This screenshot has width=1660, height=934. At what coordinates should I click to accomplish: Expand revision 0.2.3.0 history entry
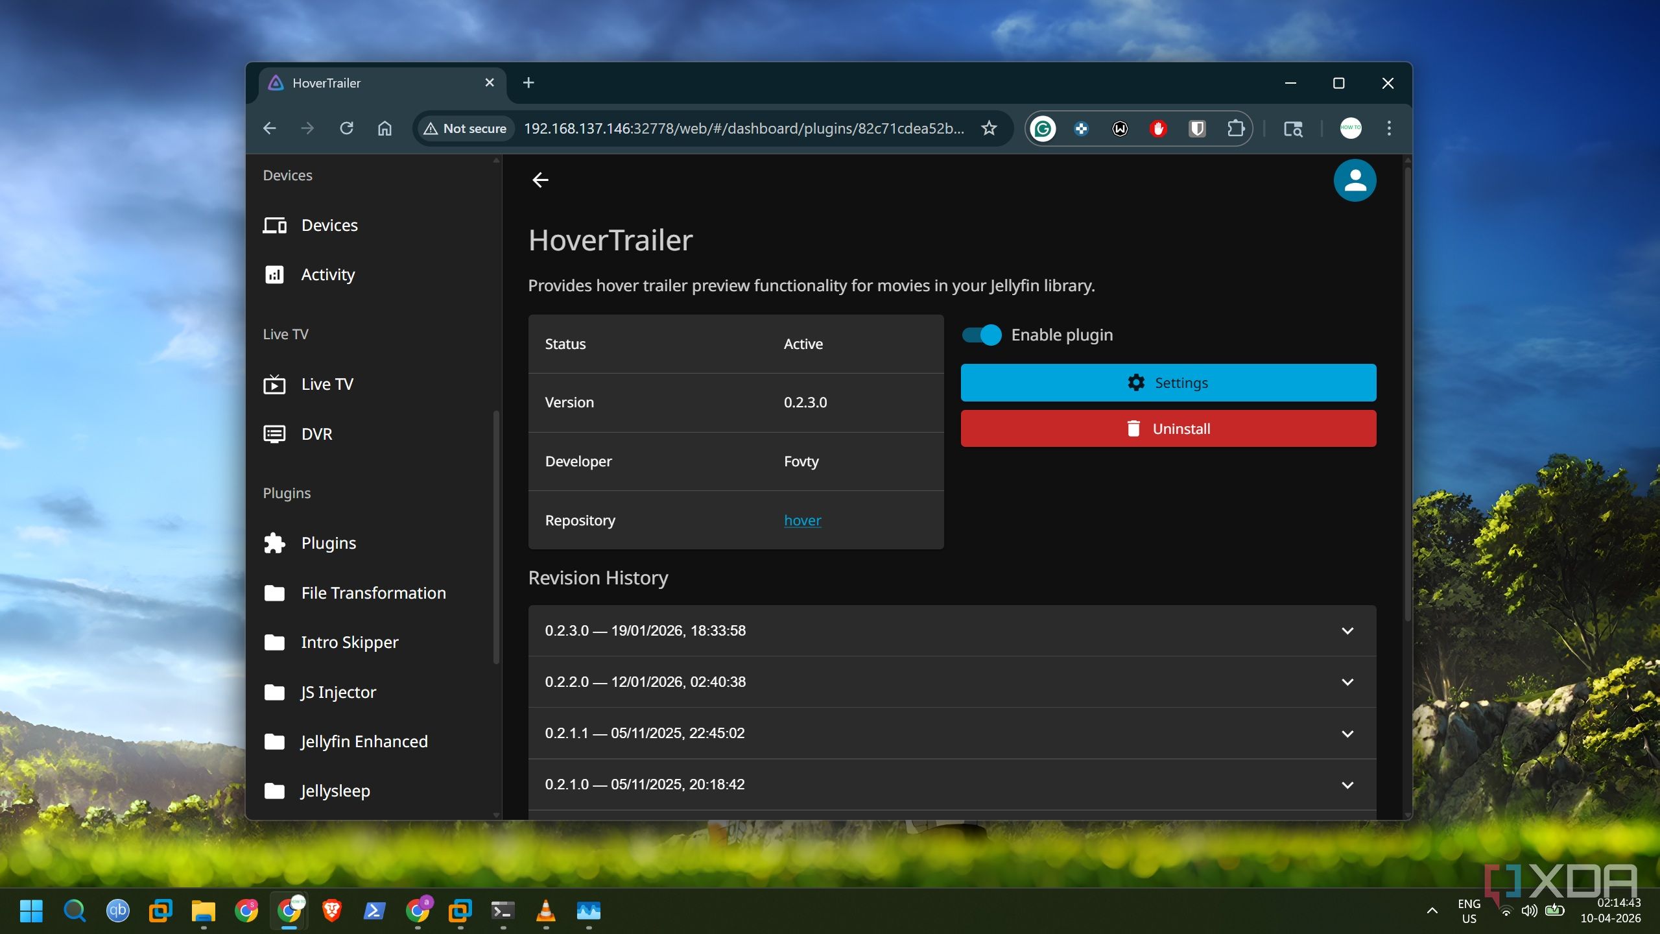pos(952,630)
